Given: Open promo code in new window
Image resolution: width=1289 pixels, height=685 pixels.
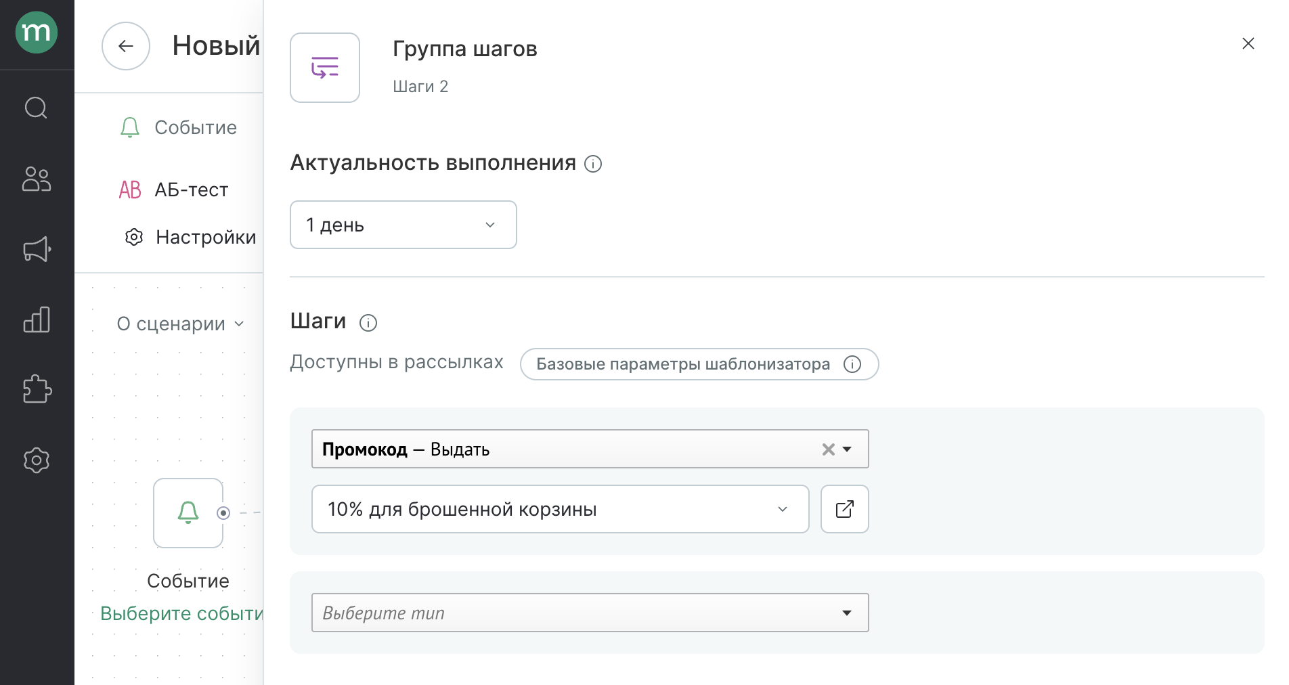Looking at the screenshot, I should [x=845, y=509].
